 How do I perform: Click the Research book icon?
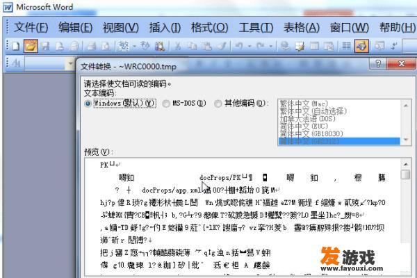(160, 47)
